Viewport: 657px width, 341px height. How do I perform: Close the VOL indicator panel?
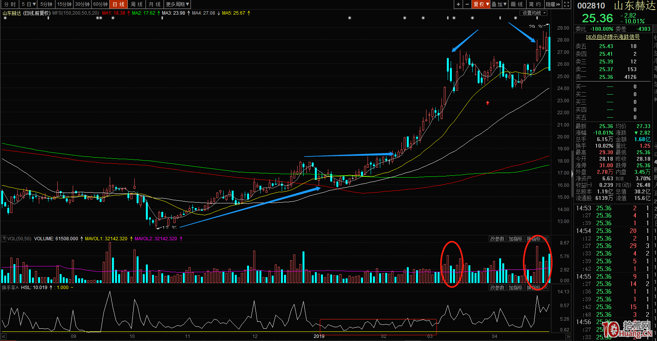(x=546, y=239)
